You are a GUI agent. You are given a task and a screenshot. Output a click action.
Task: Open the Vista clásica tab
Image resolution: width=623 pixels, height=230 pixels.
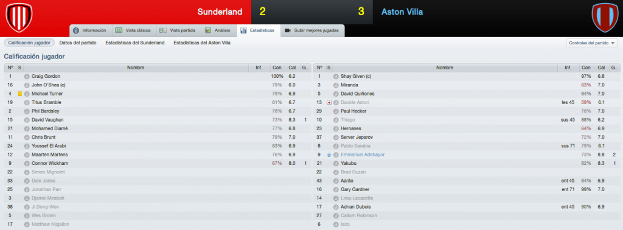pyautogui.click(x=134, y=30)
